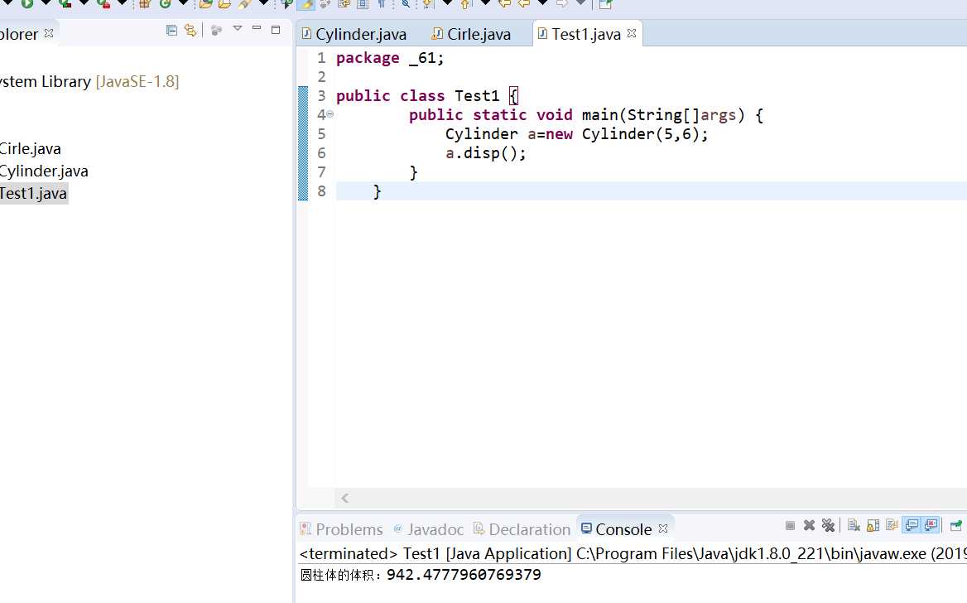Screen dimensions: 967x603
Task: Toggle Show Whitespace Characters pilcrow icon
Action: (382, 3)
